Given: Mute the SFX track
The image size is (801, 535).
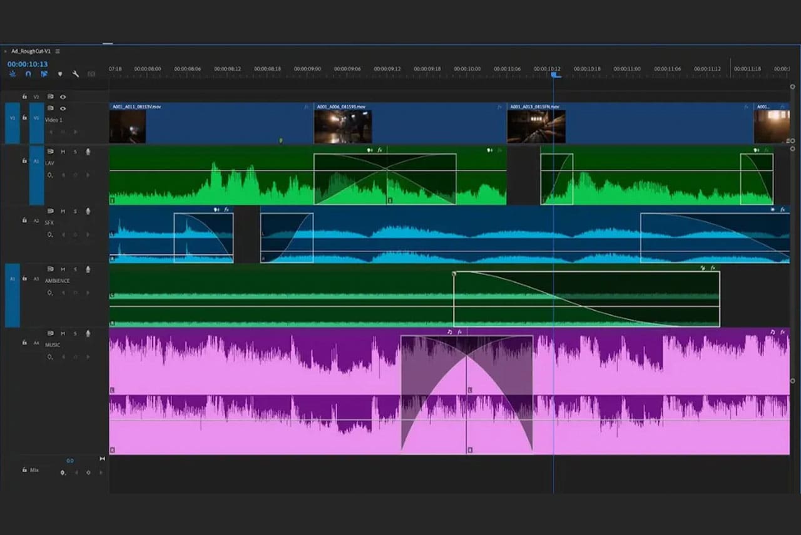Looking at the screenshot, I should pyautogui.click(x=63, y=211).
